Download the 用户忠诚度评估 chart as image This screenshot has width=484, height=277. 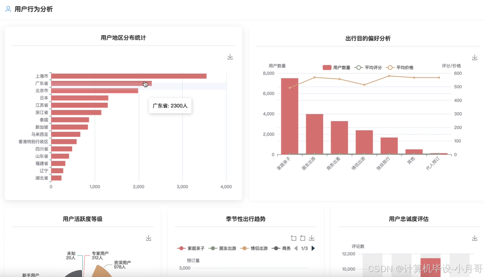click(x=474, y=238)
